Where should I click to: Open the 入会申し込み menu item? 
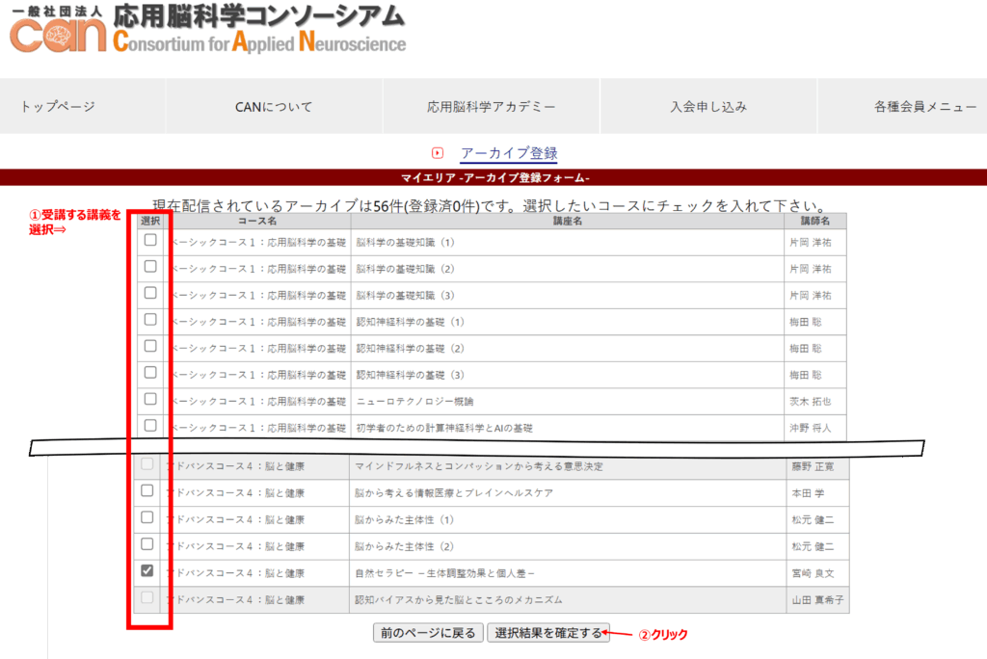(708, 107)
